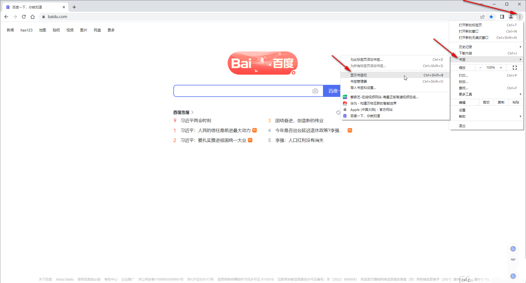This screenshot has width=526, height=283.
Task: Open 设置 from Chrome menu
Action: coord(487,110)
